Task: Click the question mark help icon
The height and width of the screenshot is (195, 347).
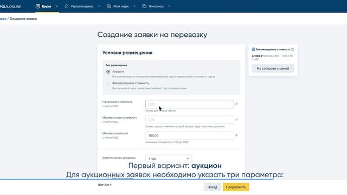Action: pyautogui.click(x=293, y=49)
